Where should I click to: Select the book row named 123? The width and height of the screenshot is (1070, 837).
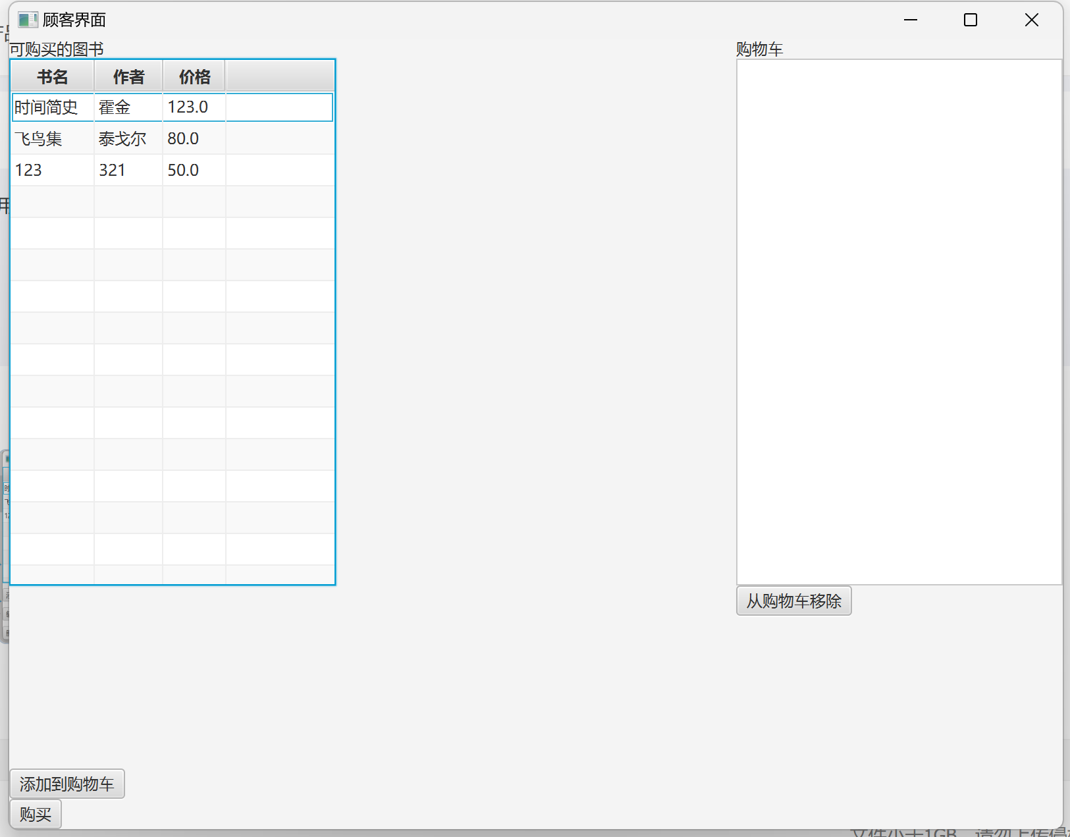click(x=173, y=171)
